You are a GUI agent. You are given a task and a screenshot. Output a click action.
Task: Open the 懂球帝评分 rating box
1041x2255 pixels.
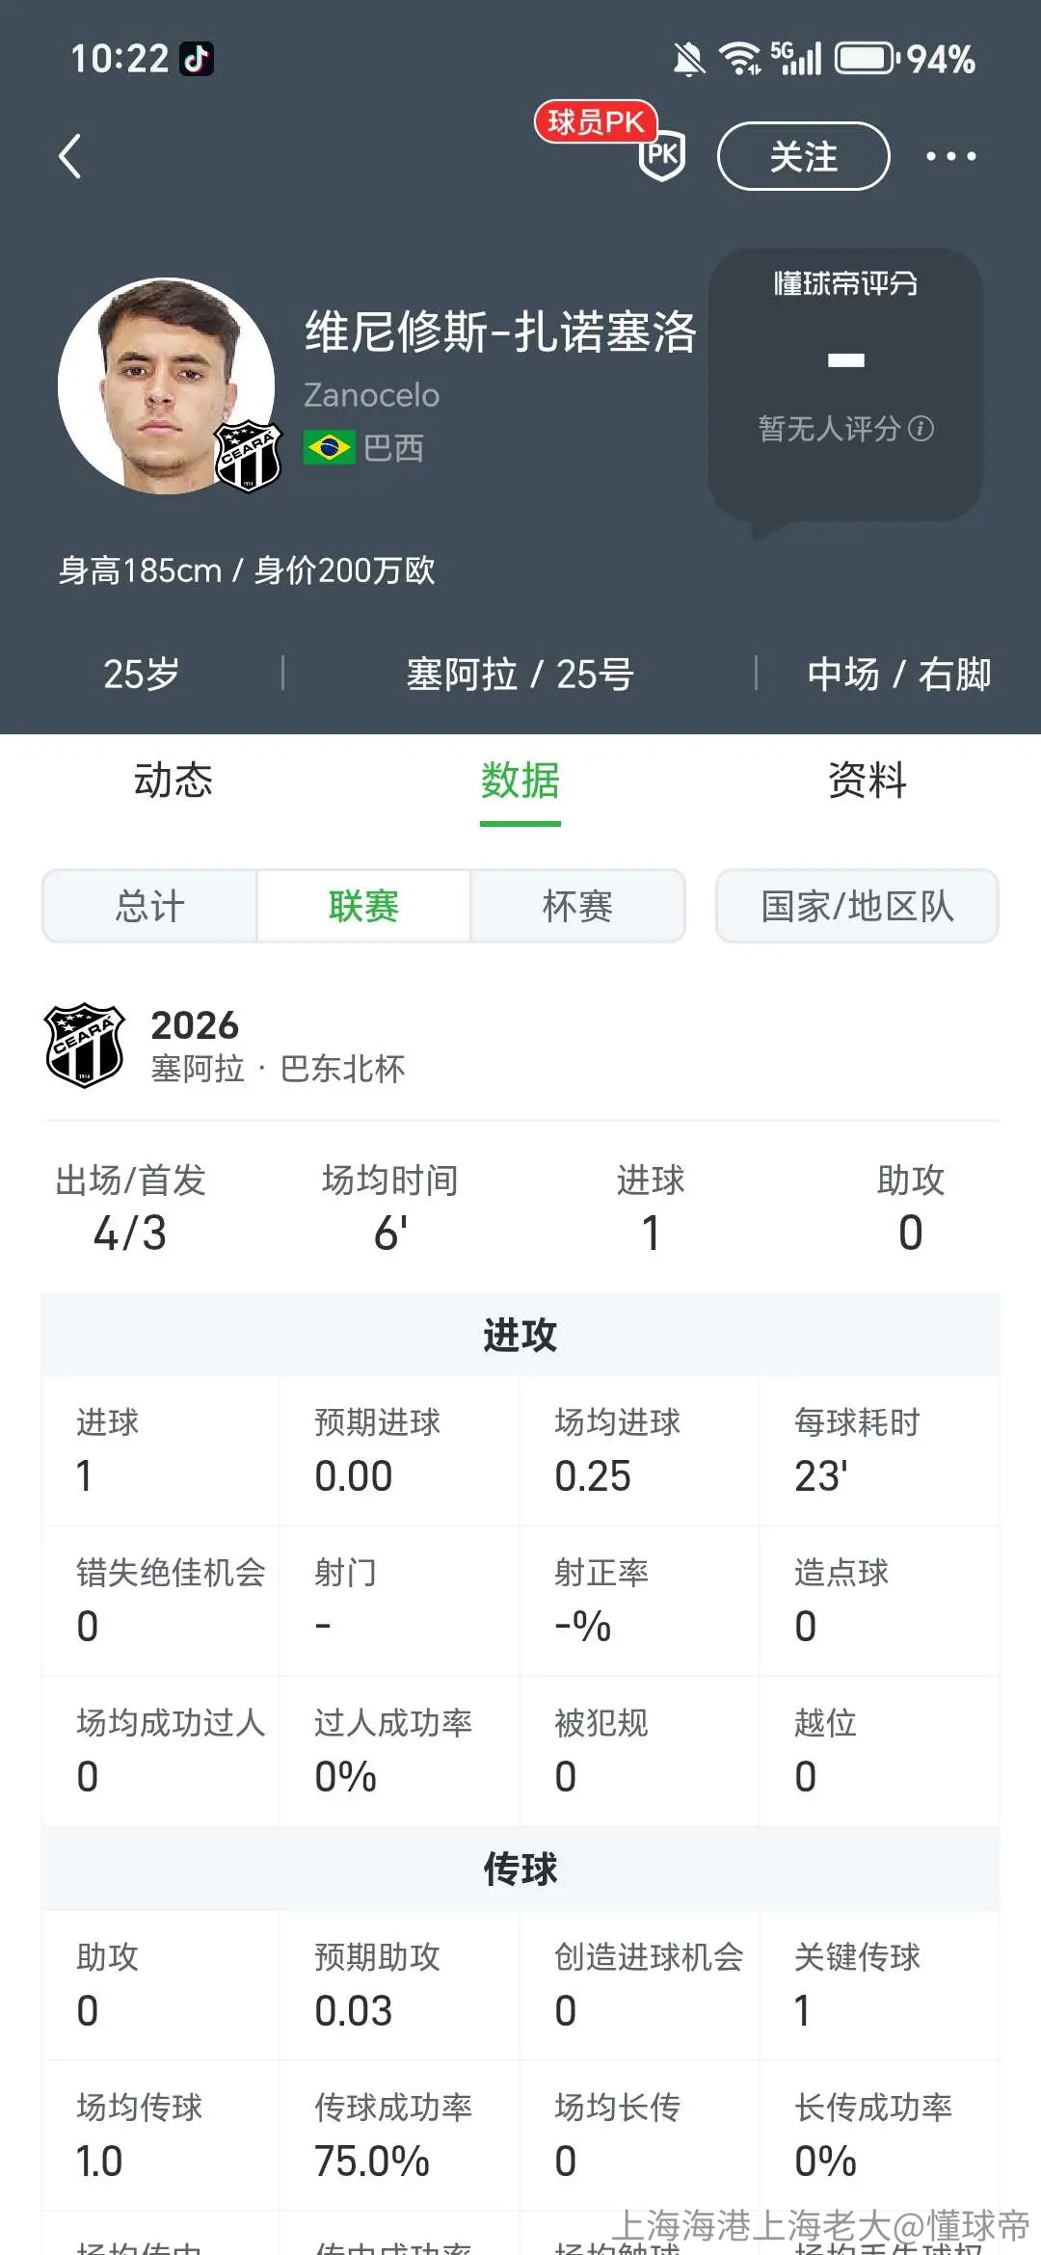pyautogui.click(x=845, y=385)
